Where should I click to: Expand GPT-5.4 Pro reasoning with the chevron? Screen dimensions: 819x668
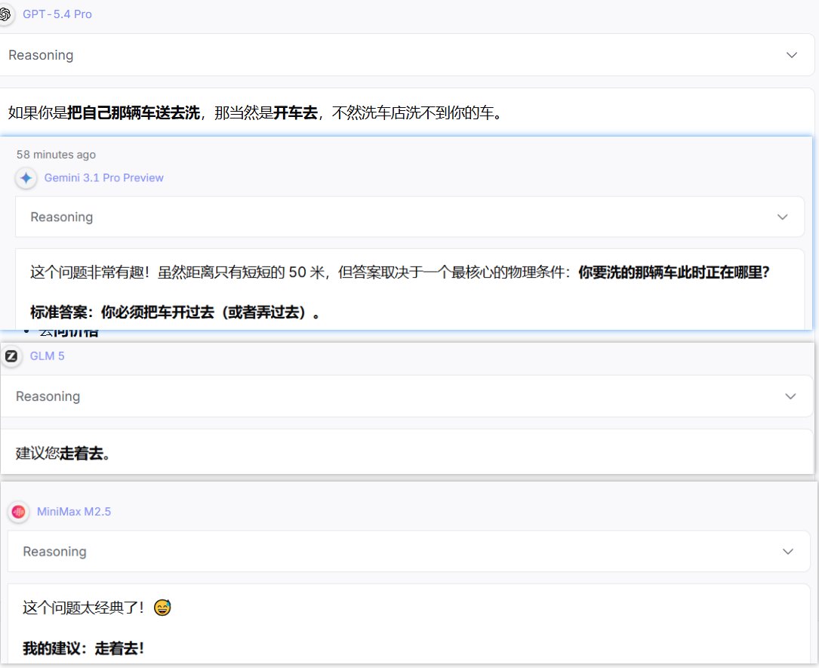pyautogui.click(x=792, y=55)
